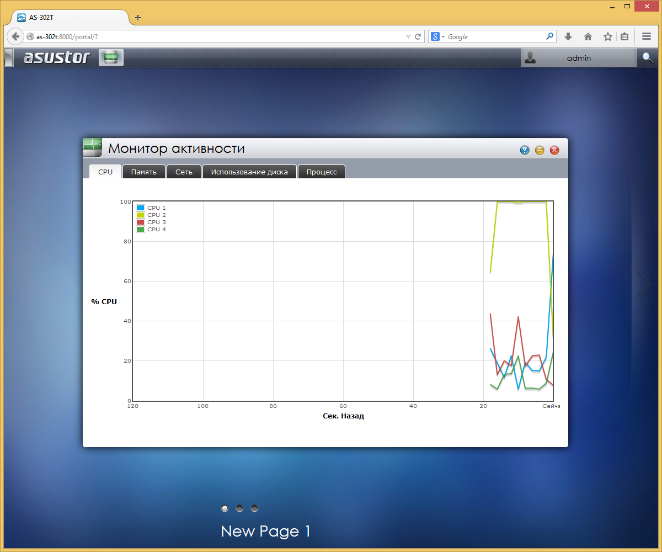Open help for Монитор активности
The image size is (662, 552).
pyautogui.click(x=525, y=150)
